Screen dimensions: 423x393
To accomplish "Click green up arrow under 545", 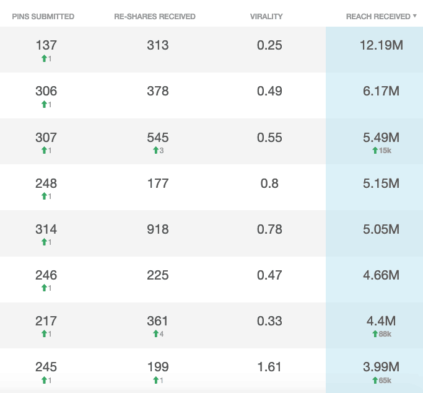I will pos(155,151).
